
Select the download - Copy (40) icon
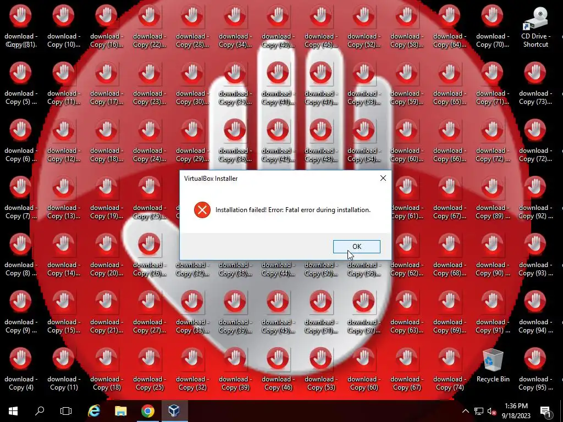point(278,27)
